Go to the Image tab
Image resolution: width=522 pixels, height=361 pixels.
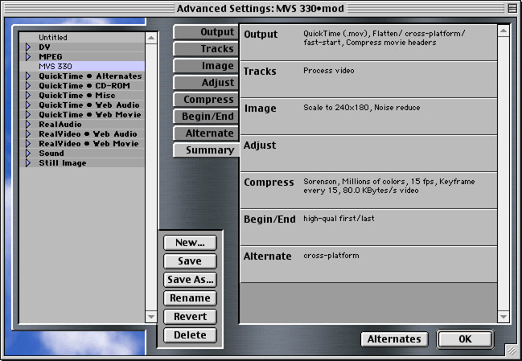pyautogui.click(x=206, y=66)
